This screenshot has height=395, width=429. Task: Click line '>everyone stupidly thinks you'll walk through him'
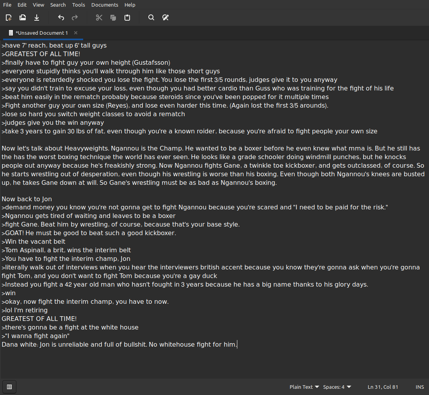(x=111, y=71)
